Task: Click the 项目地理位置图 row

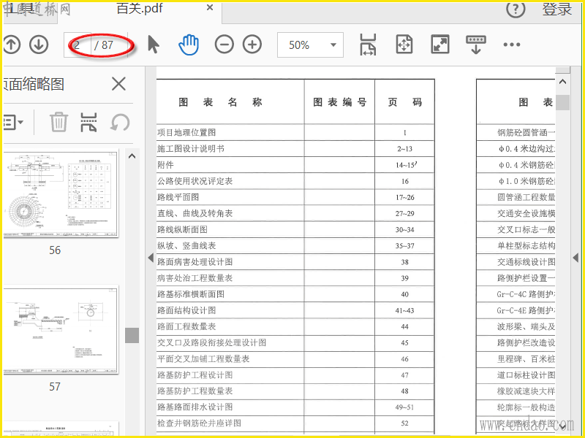Action: point(295,132)
